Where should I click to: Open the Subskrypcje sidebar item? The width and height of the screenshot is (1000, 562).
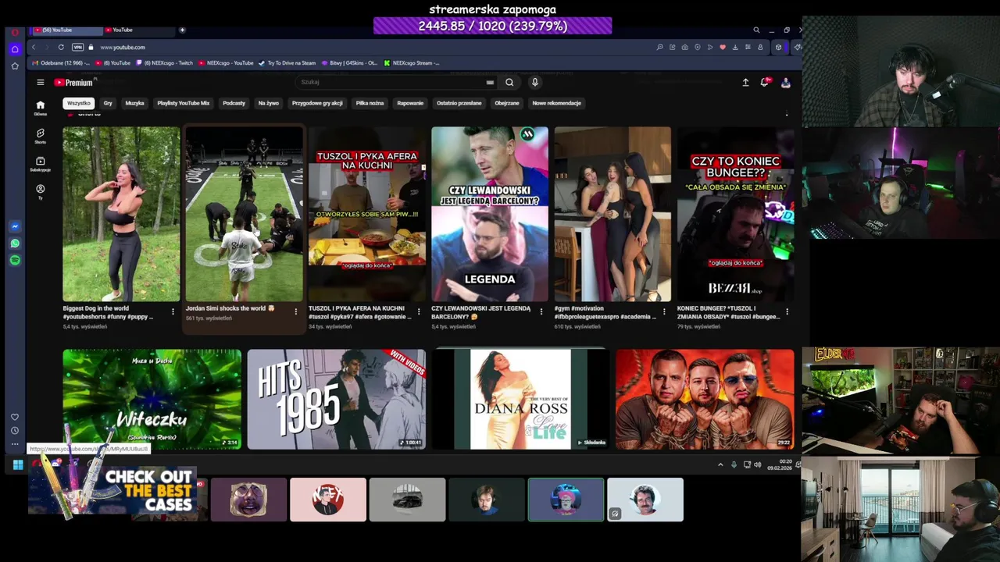pyautogui.click(x=41, y=164)
